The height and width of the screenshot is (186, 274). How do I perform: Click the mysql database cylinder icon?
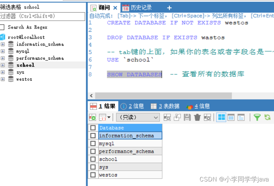click(11, 51)
